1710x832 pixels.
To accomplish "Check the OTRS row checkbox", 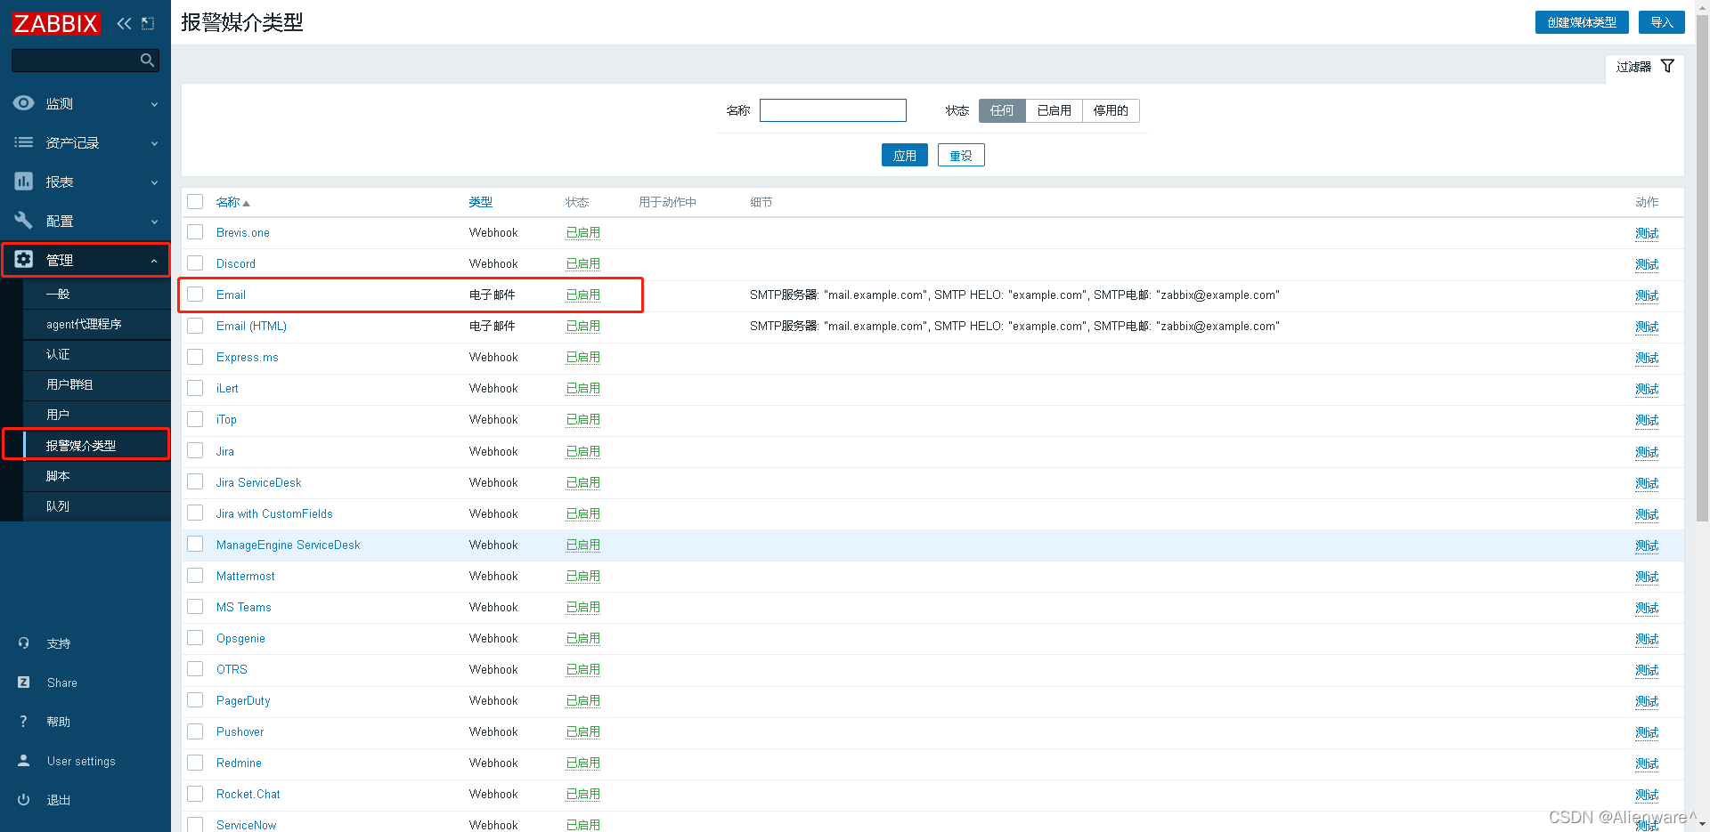I will click(195, 669).
